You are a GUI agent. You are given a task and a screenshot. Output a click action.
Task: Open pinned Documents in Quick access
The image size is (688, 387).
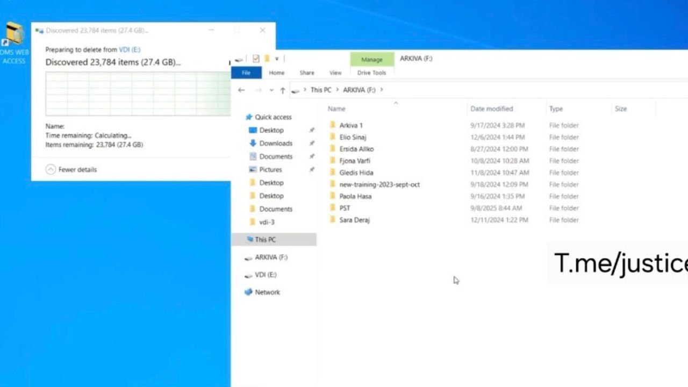[x=276, y=156]
